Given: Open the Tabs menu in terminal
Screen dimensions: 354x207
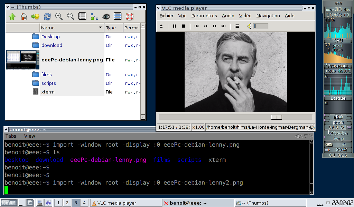Looking at the screenshot, I should click(11, 136).
